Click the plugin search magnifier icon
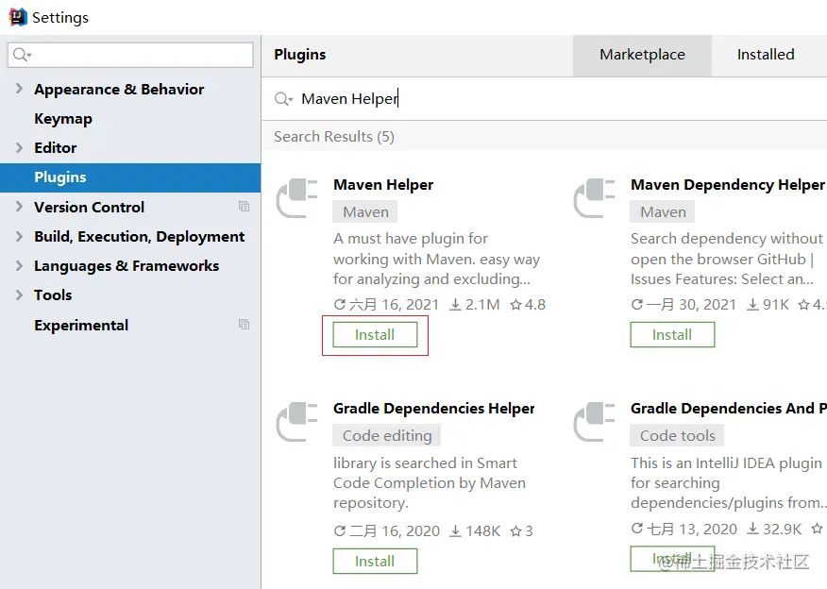 click(283, 98)
